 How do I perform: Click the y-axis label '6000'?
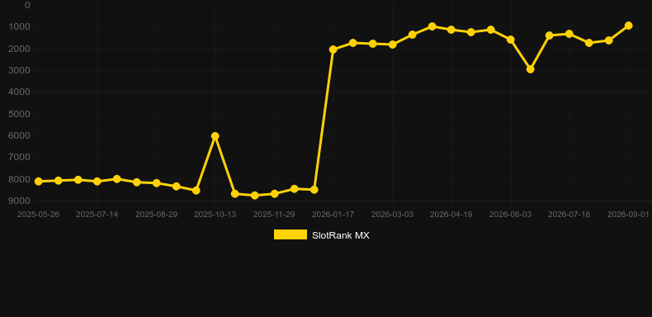pos(20,135)
